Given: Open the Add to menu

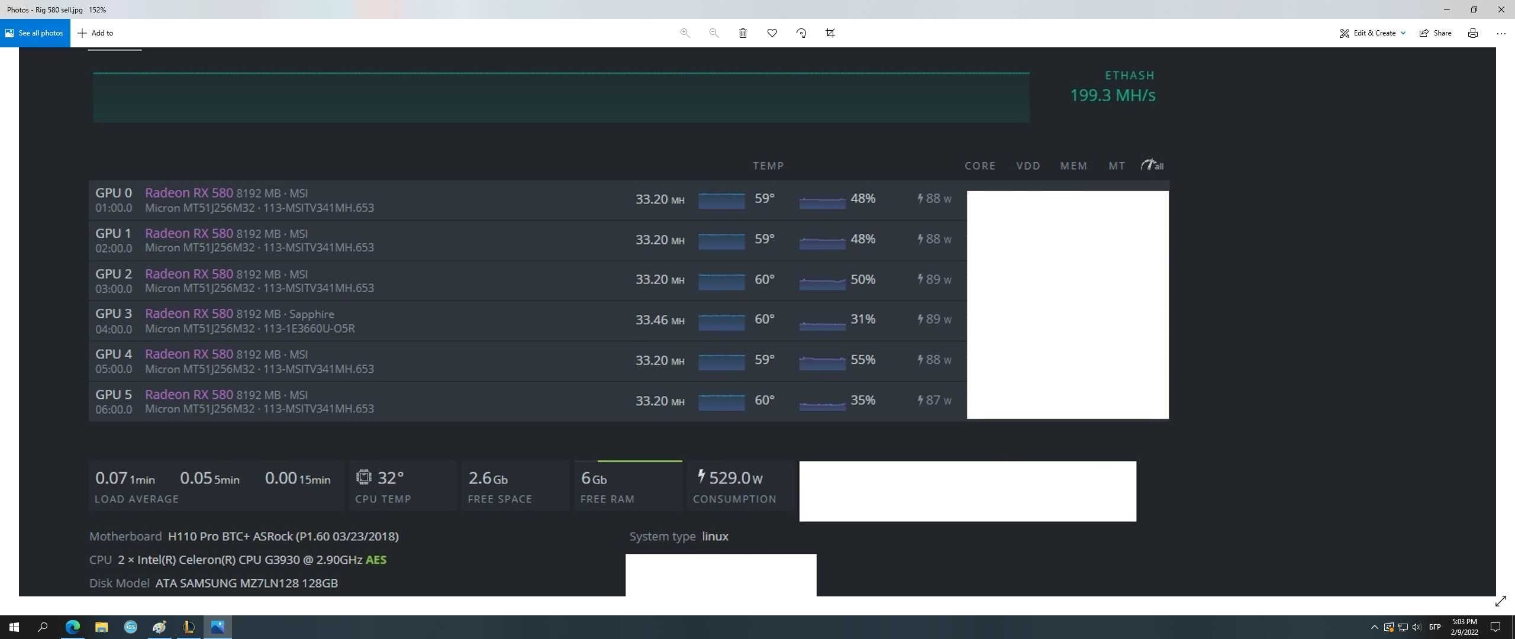Looking at the screenshot, I should pos(95,33).
